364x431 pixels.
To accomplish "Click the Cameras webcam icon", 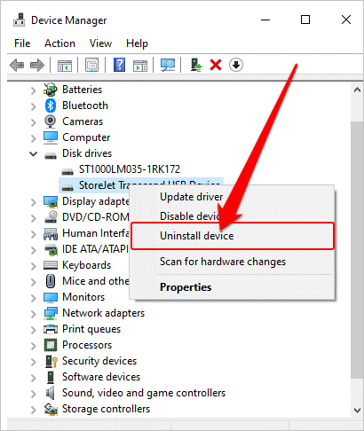I will 51,121.
